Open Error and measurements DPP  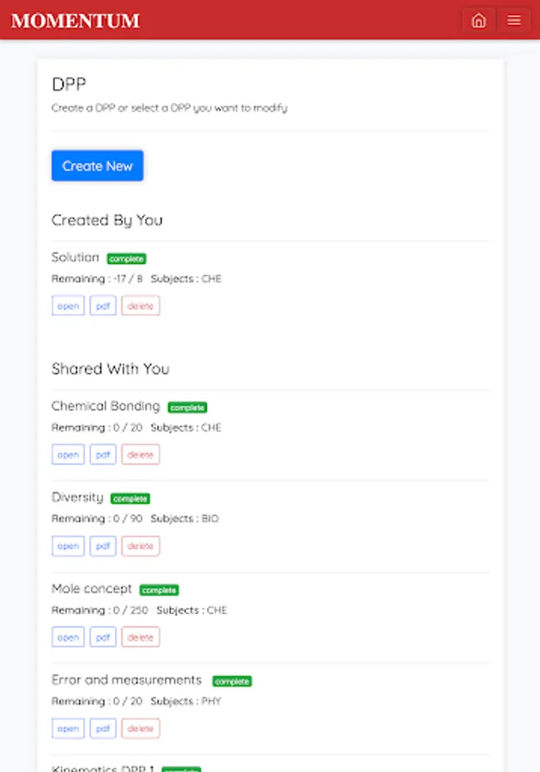click(x=68, y=728)
